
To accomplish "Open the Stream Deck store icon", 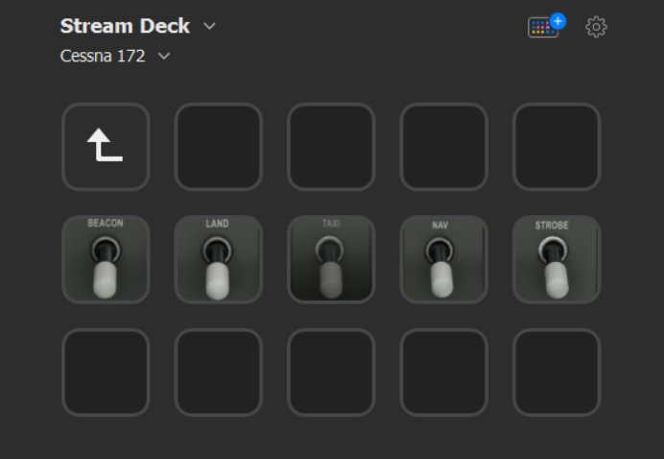I will click(546, 26).
